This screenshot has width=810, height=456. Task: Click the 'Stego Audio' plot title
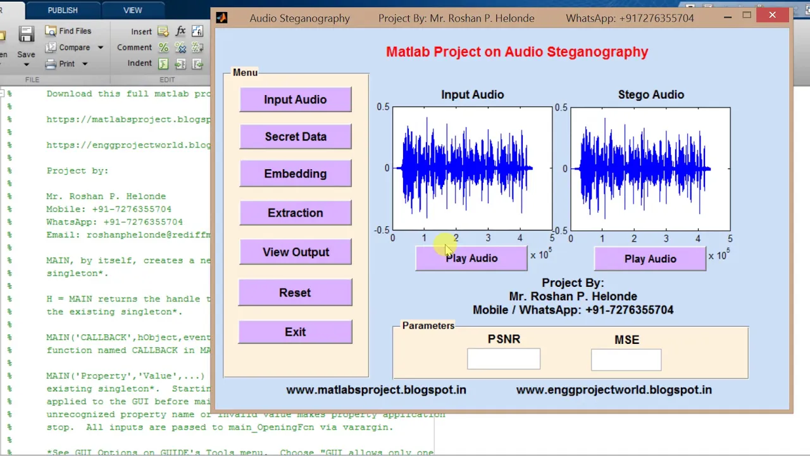tap(651, 94)
